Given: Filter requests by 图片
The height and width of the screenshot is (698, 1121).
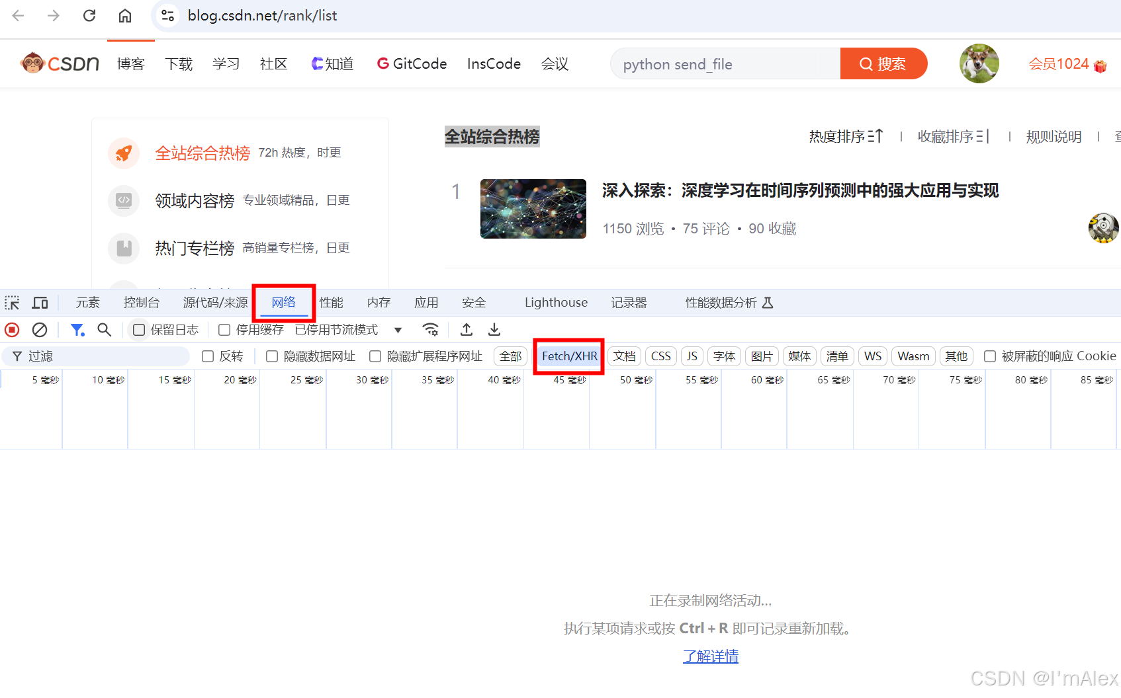Looking at the screenshot, I should (x=762, y=356).
